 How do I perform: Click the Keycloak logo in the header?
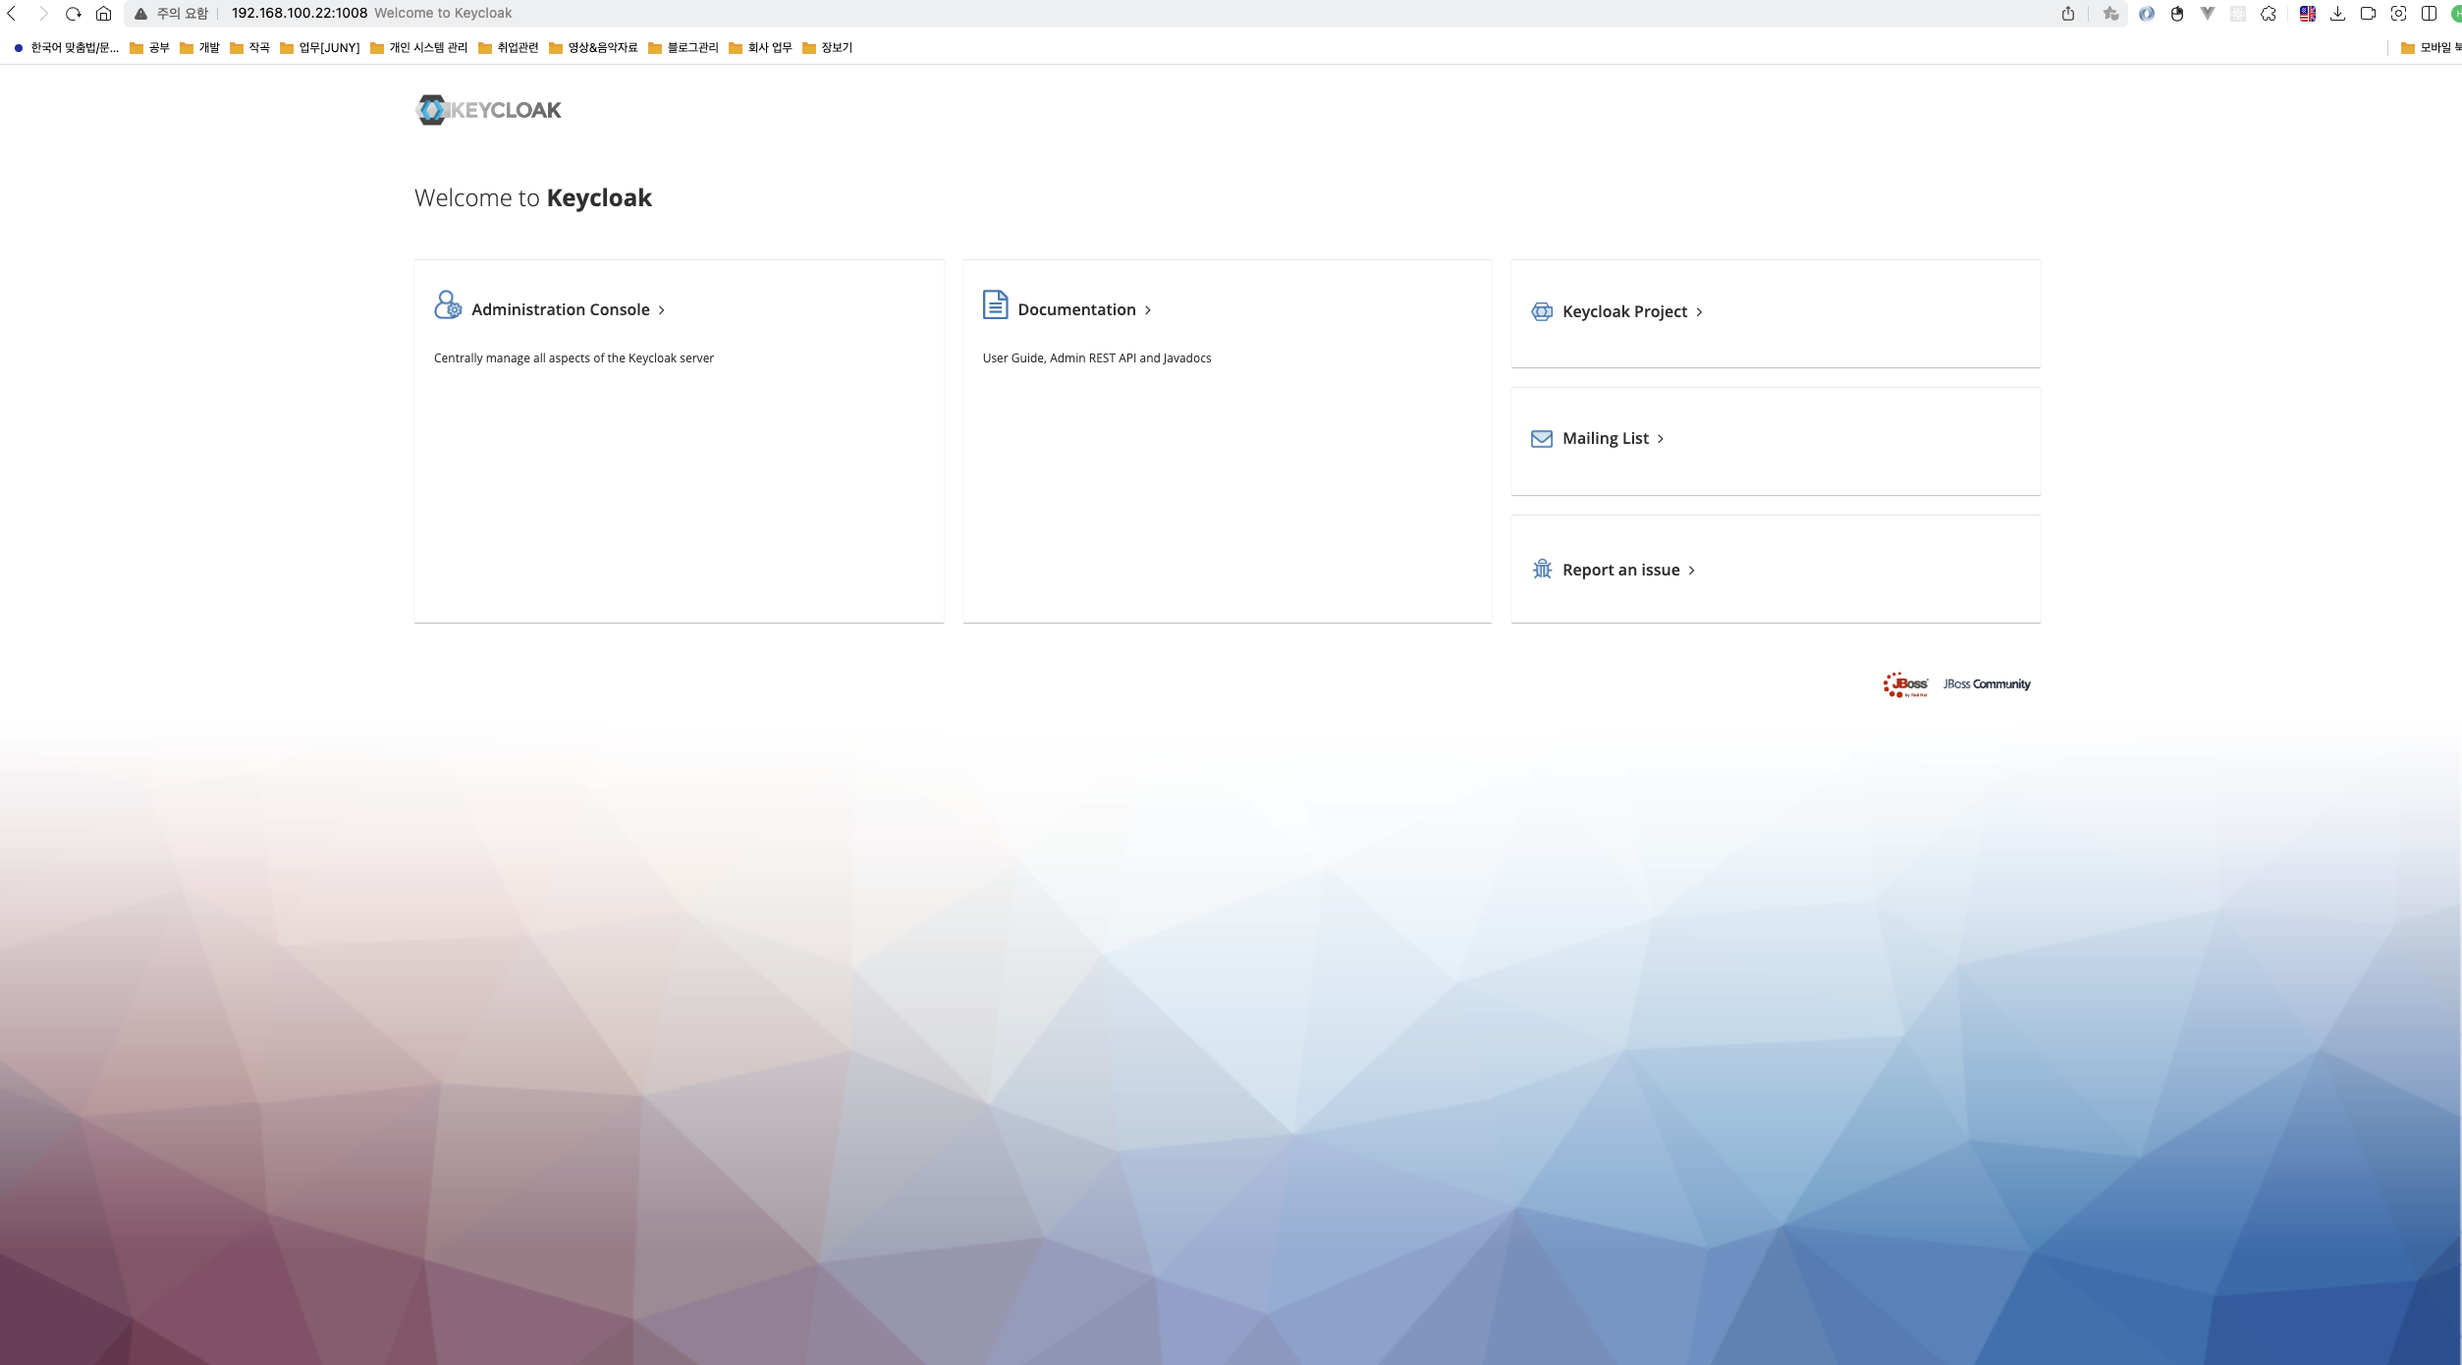click(488, 110)
